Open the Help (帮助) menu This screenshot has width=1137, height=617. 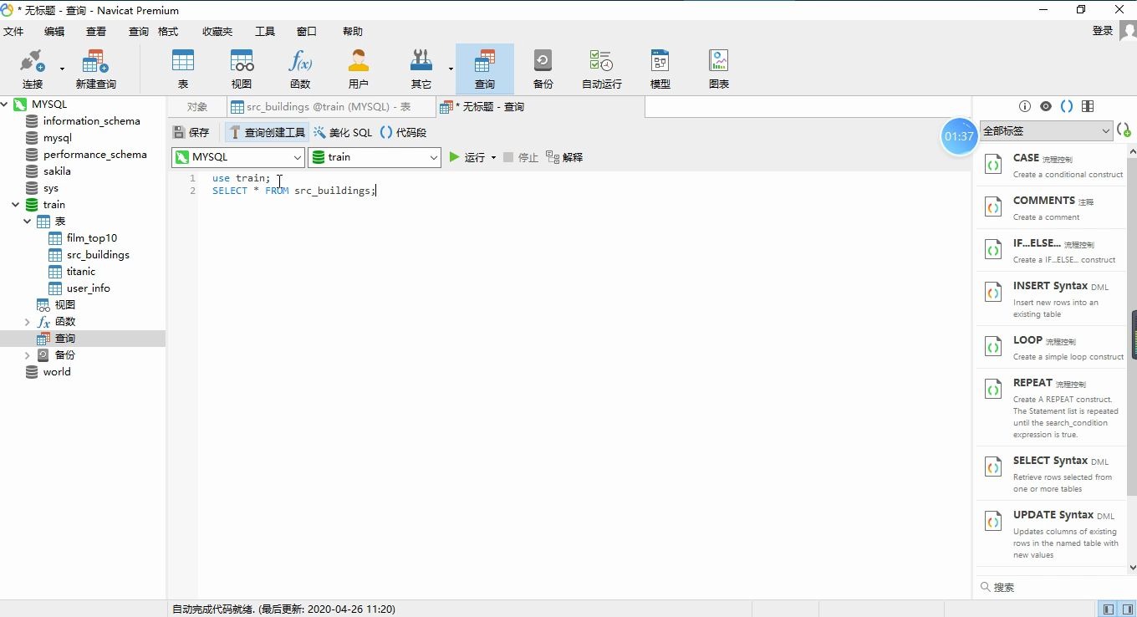click(353, 31)
